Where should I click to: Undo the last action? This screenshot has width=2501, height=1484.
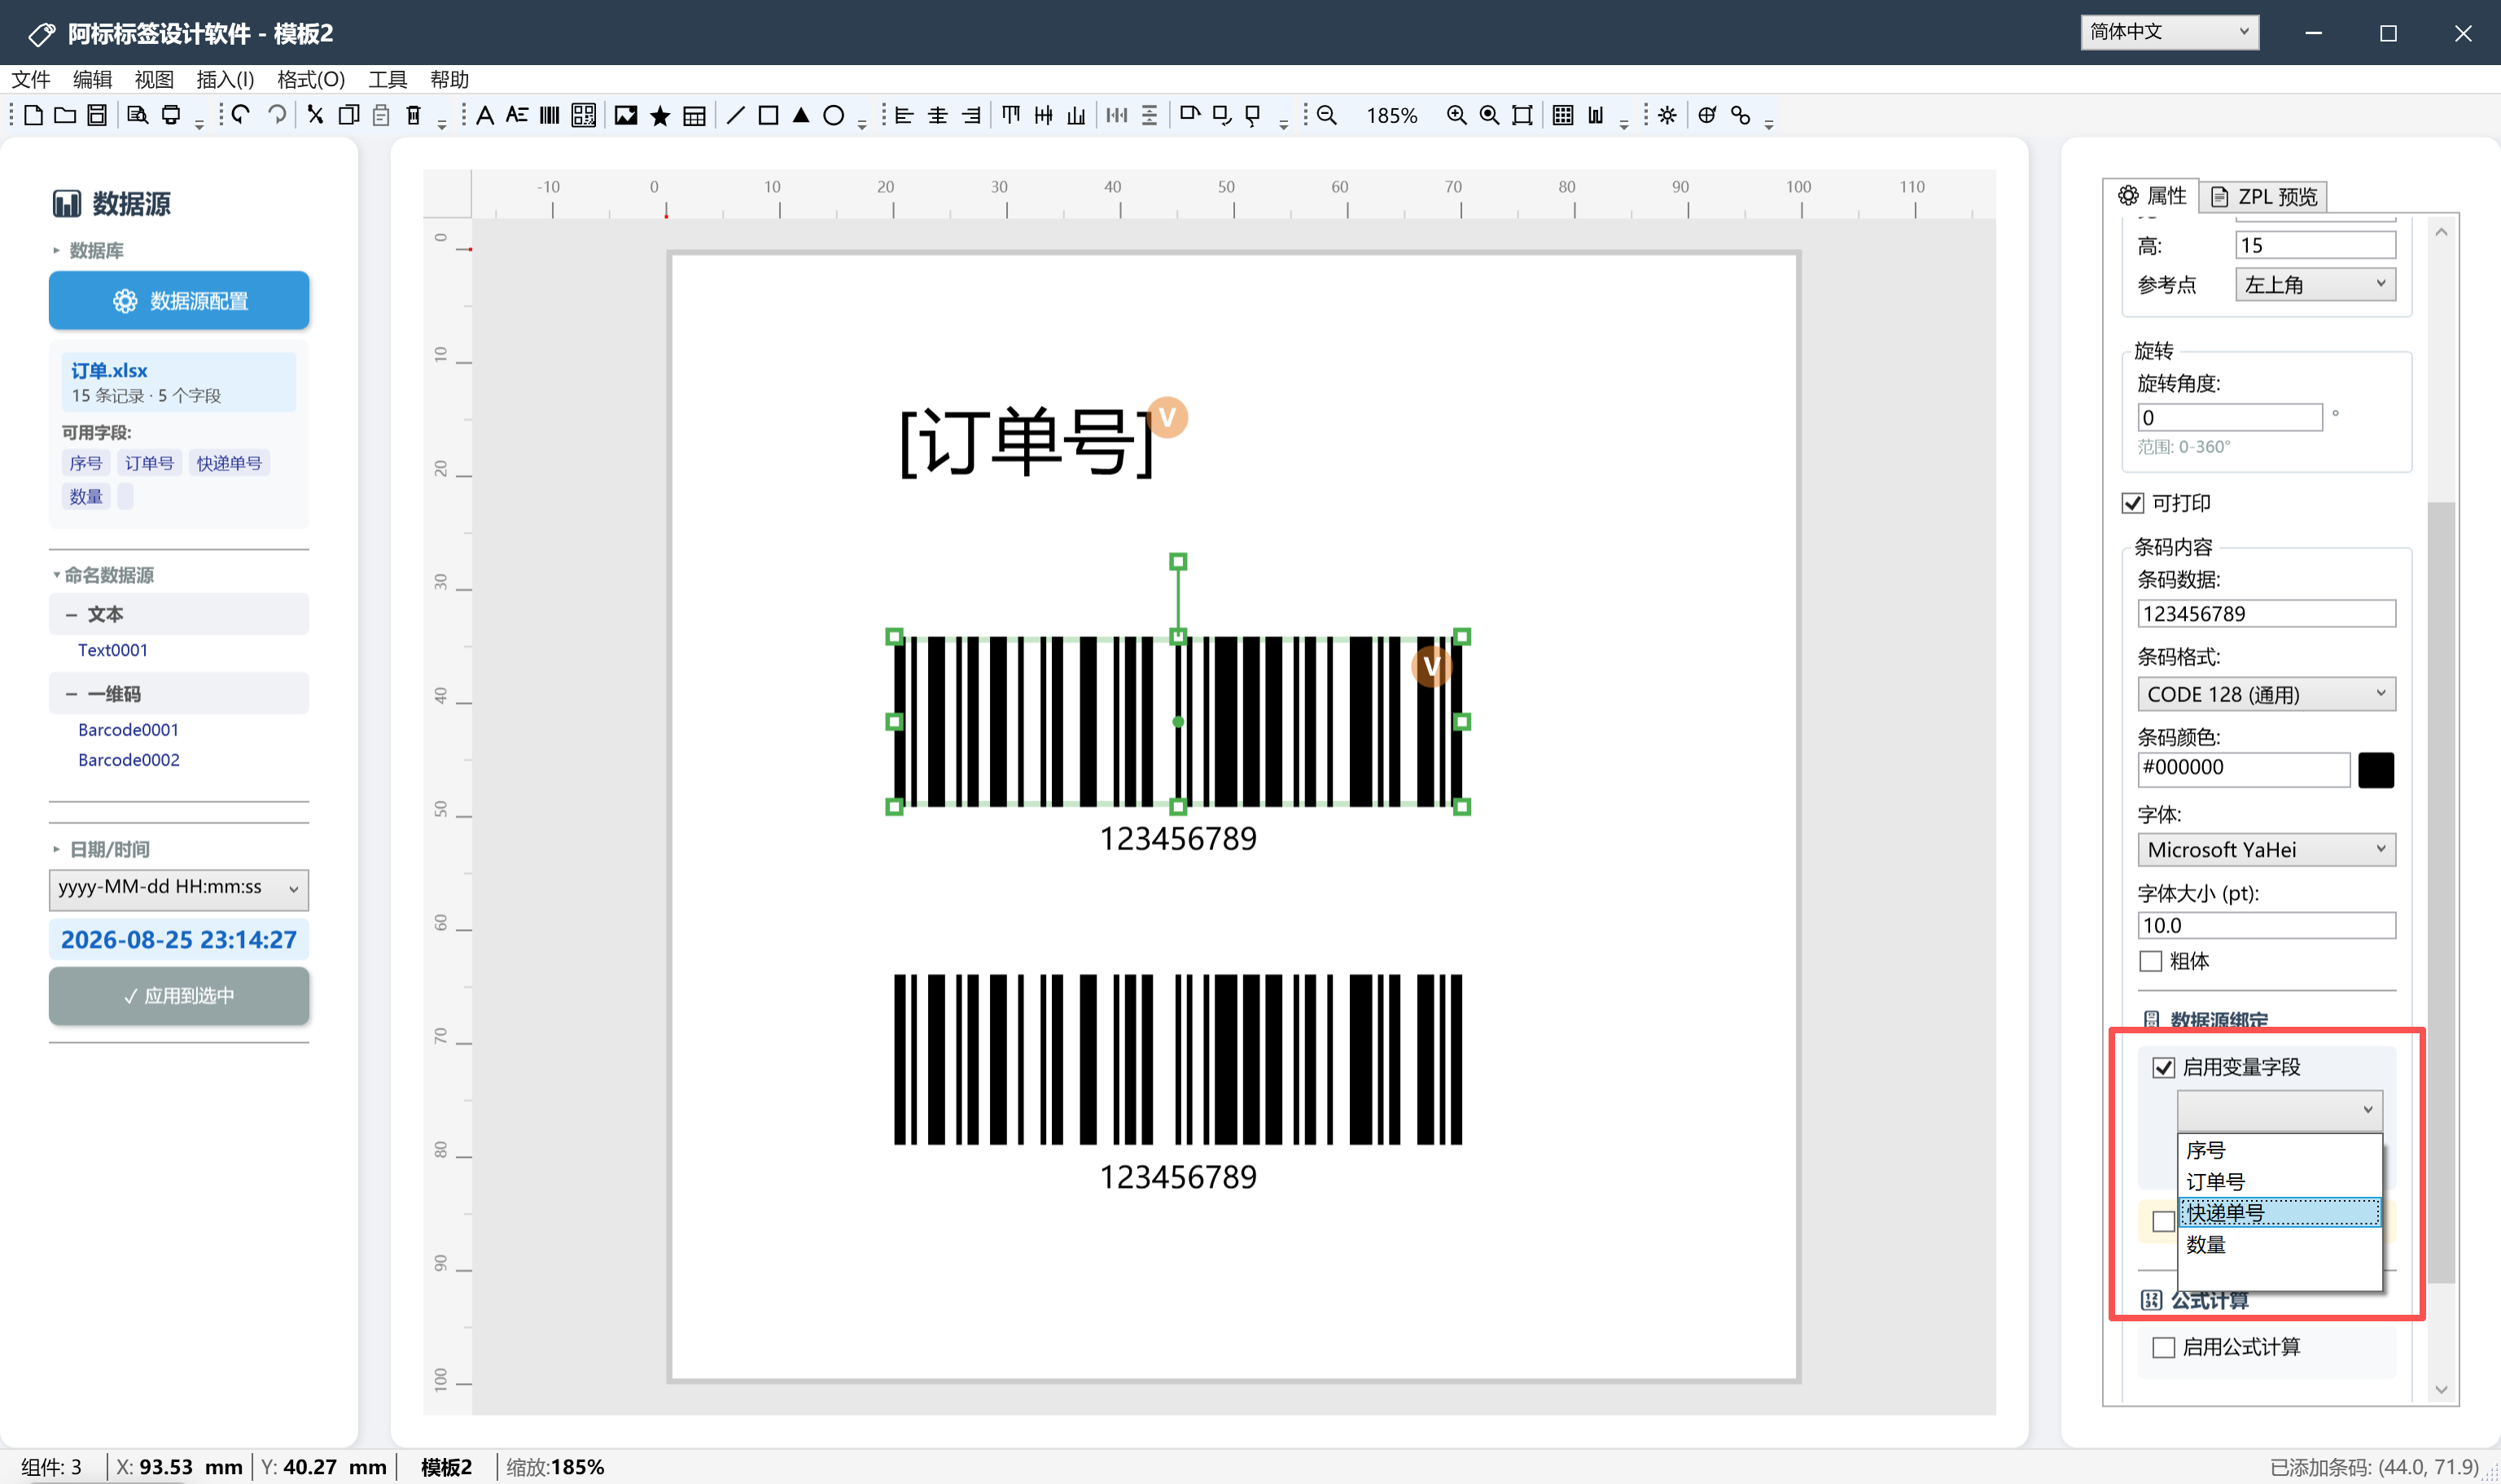[241, 116]
